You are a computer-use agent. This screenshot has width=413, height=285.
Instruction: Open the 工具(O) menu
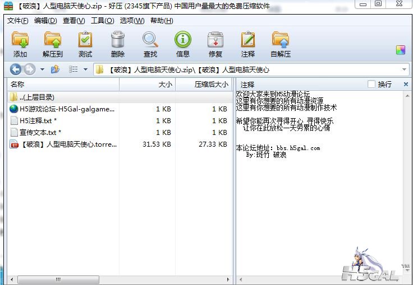click(x=103, y=21)
